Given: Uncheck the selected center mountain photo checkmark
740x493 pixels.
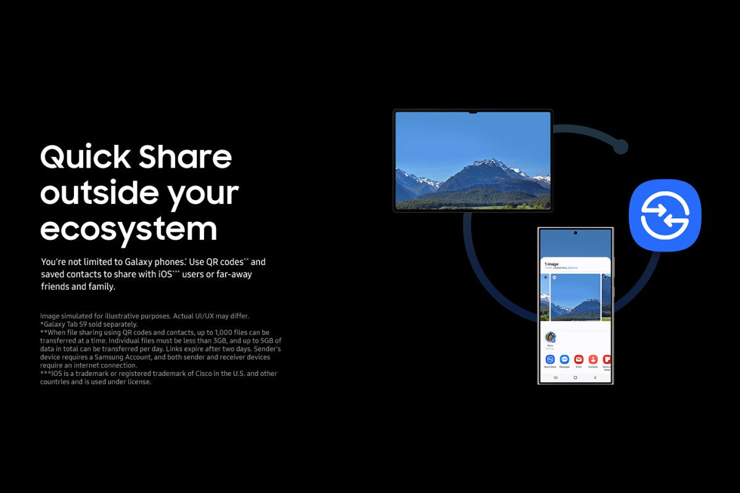Looking at the screenshot, I should (x=554, y=278).
